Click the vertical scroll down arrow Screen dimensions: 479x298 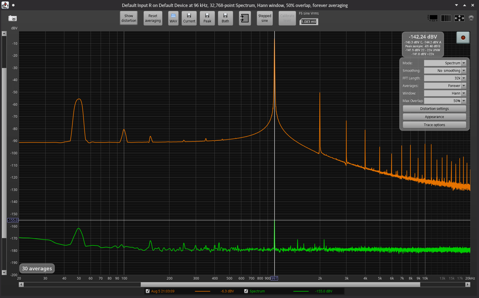4,273
